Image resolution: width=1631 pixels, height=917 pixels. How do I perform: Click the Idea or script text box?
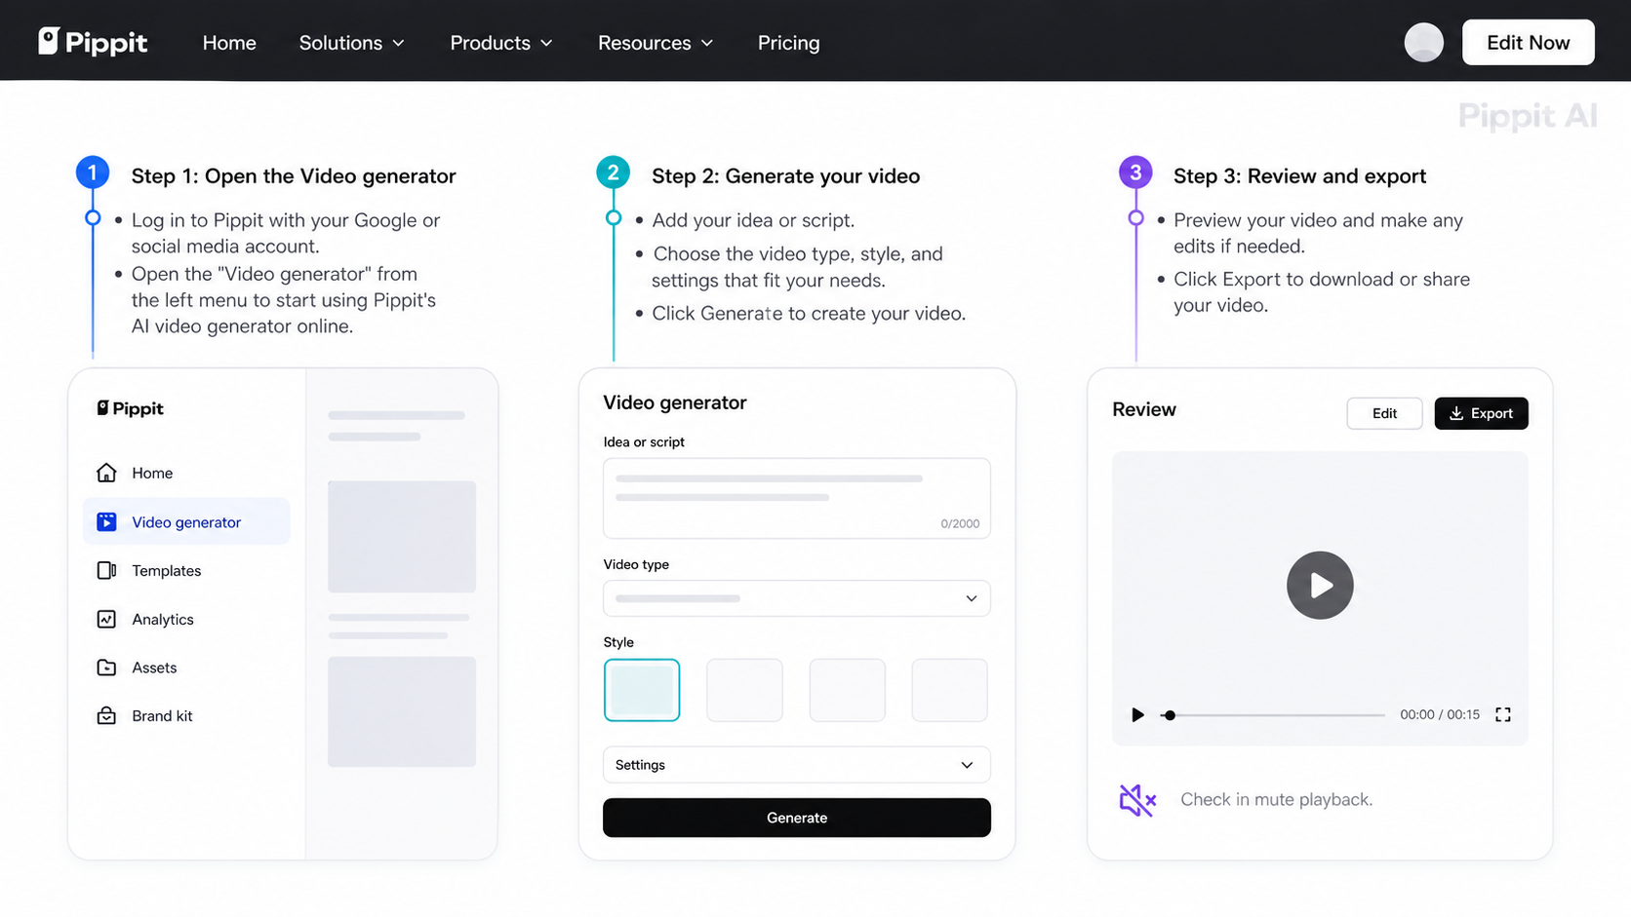pos(797,498)
